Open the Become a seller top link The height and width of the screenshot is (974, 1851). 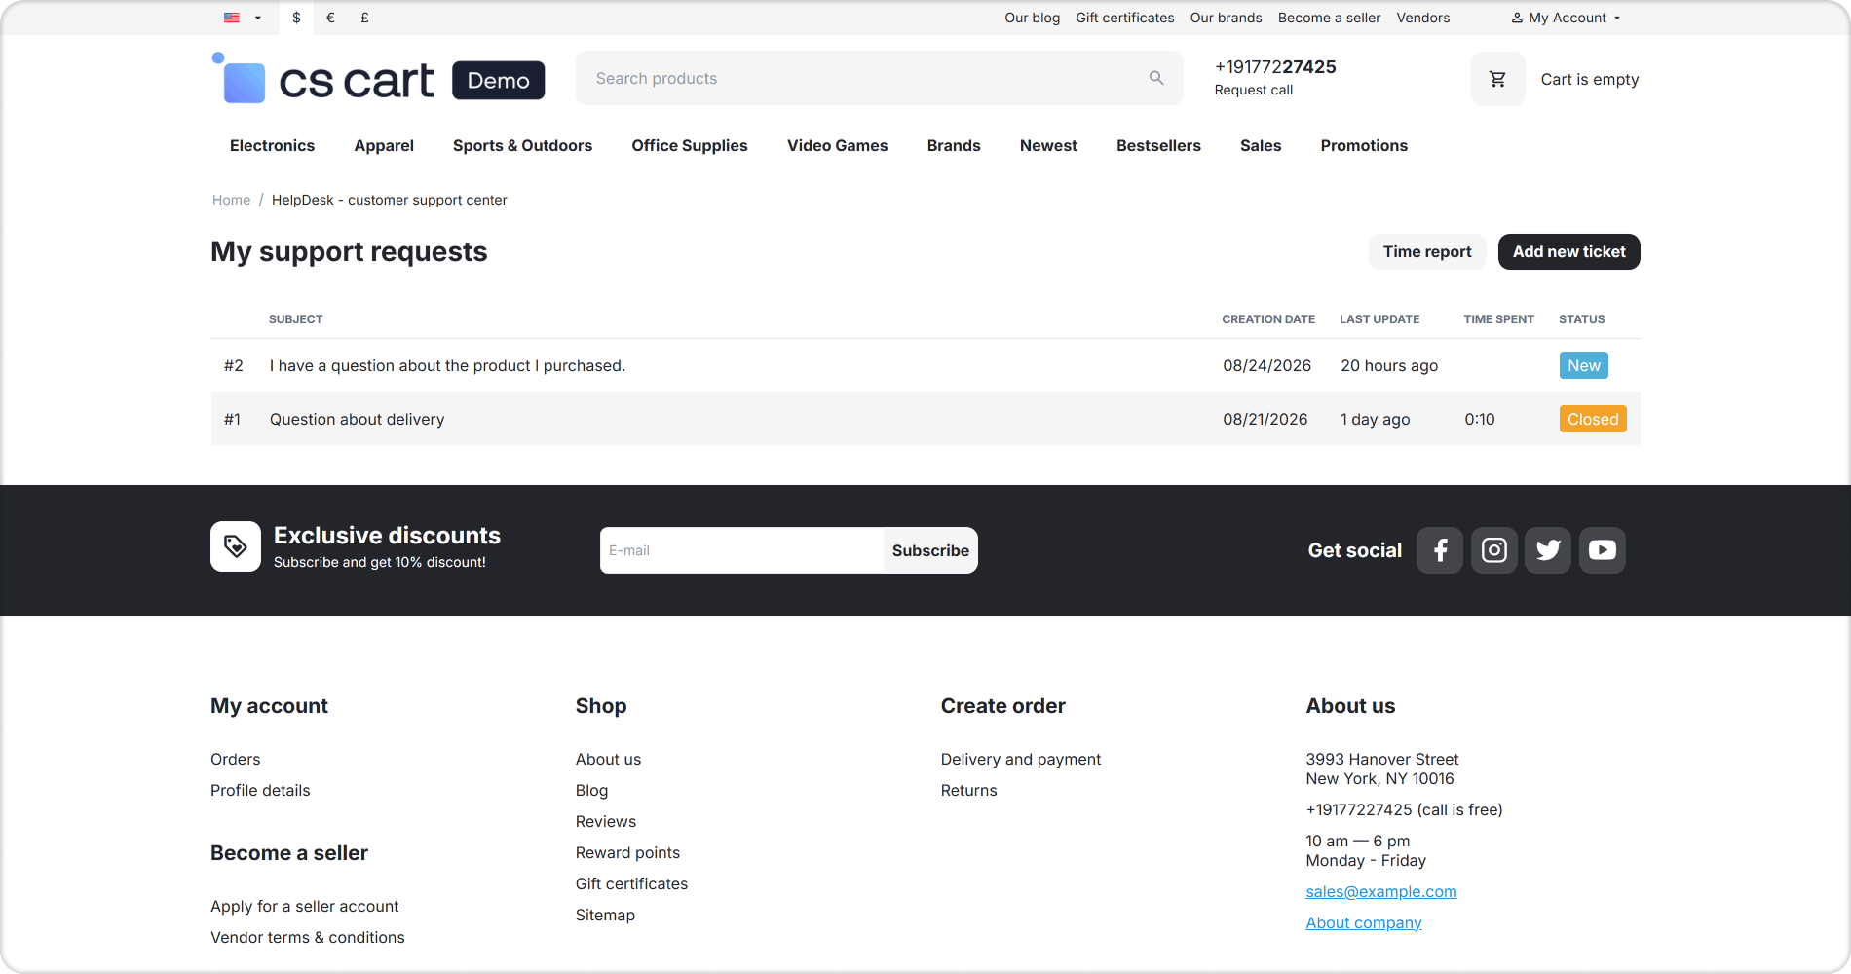[1329, 18]
